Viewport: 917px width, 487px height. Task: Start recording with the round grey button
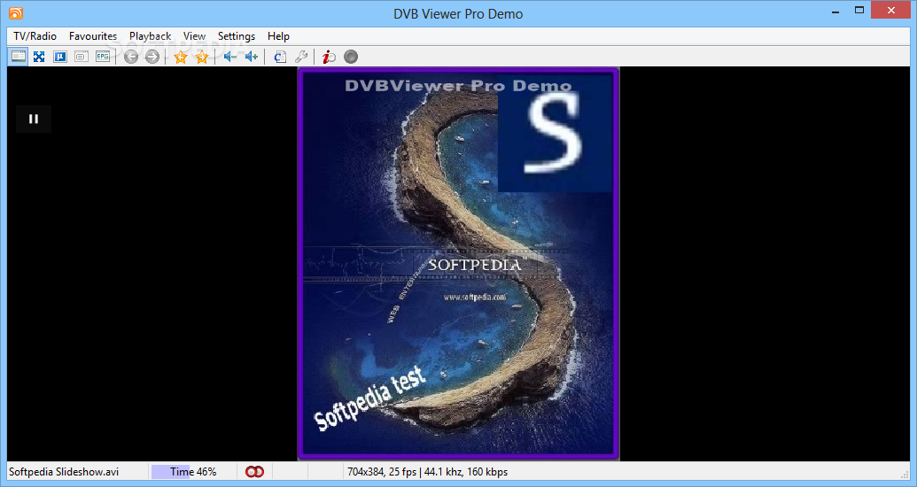pos(351,57)
